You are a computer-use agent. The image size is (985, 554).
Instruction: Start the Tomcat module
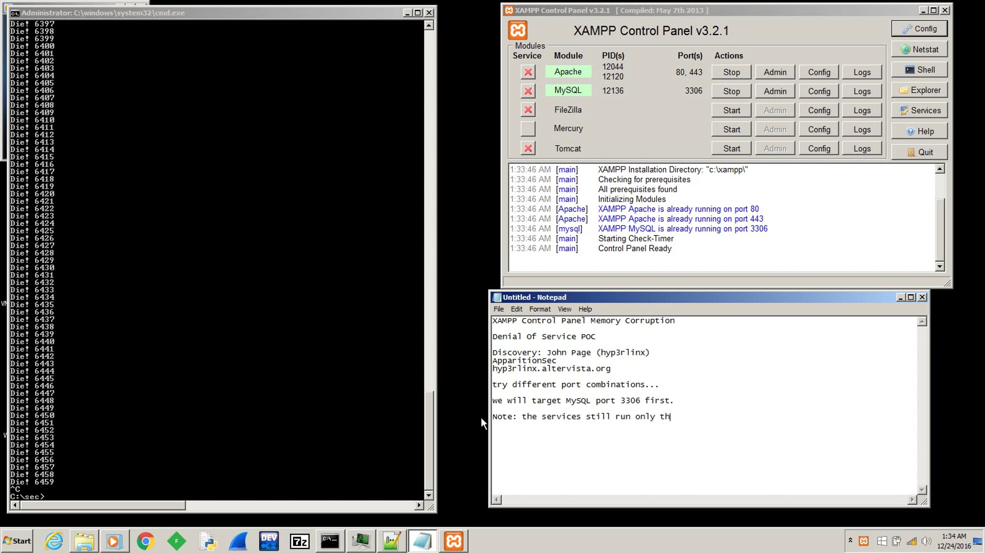click(x=731, y=149)
